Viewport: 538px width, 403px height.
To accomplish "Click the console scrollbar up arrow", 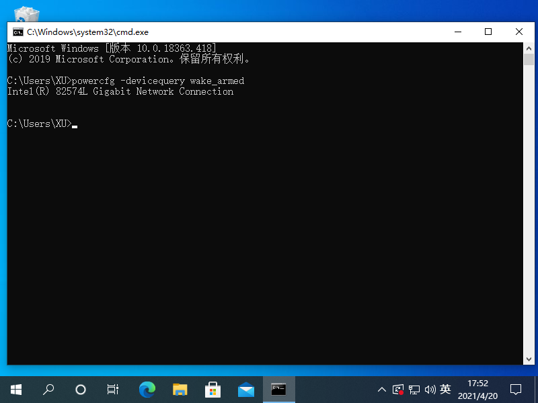I will pyautogui.click(x=528, y=48).
